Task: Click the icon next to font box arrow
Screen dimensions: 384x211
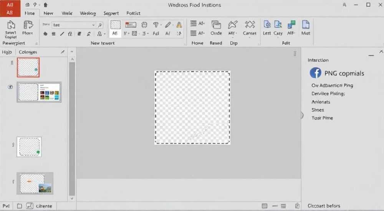Action: [100, 25]
